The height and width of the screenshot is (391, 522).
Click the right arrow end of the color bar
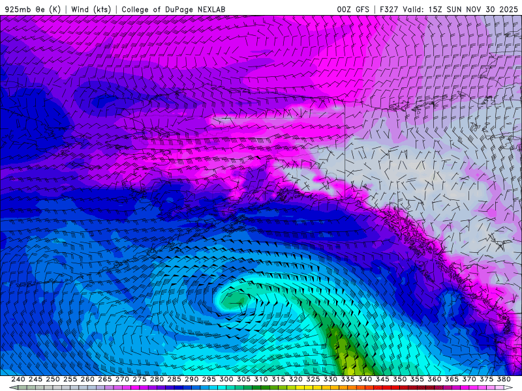[x=508, y=388]
